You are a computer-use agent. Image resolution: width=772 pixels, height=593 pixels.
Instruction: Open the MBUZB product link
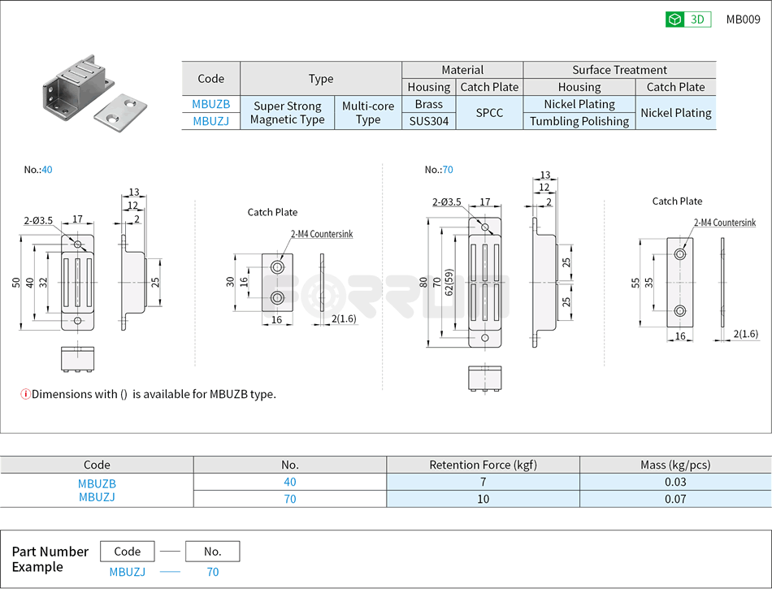tap(97, 483)
